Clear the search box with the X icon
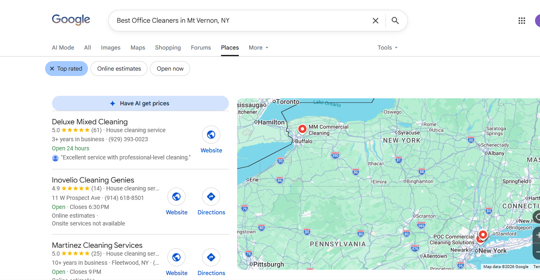Image resolution: width=540 pixels, height=280 pixels. click(x=376, y=21)
